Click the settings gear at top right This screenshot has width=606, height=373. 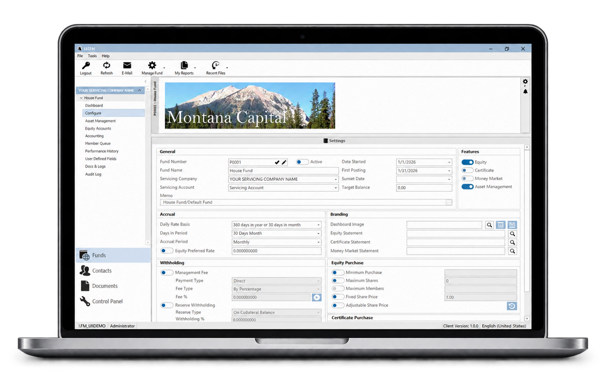click(x=525, y=81)
